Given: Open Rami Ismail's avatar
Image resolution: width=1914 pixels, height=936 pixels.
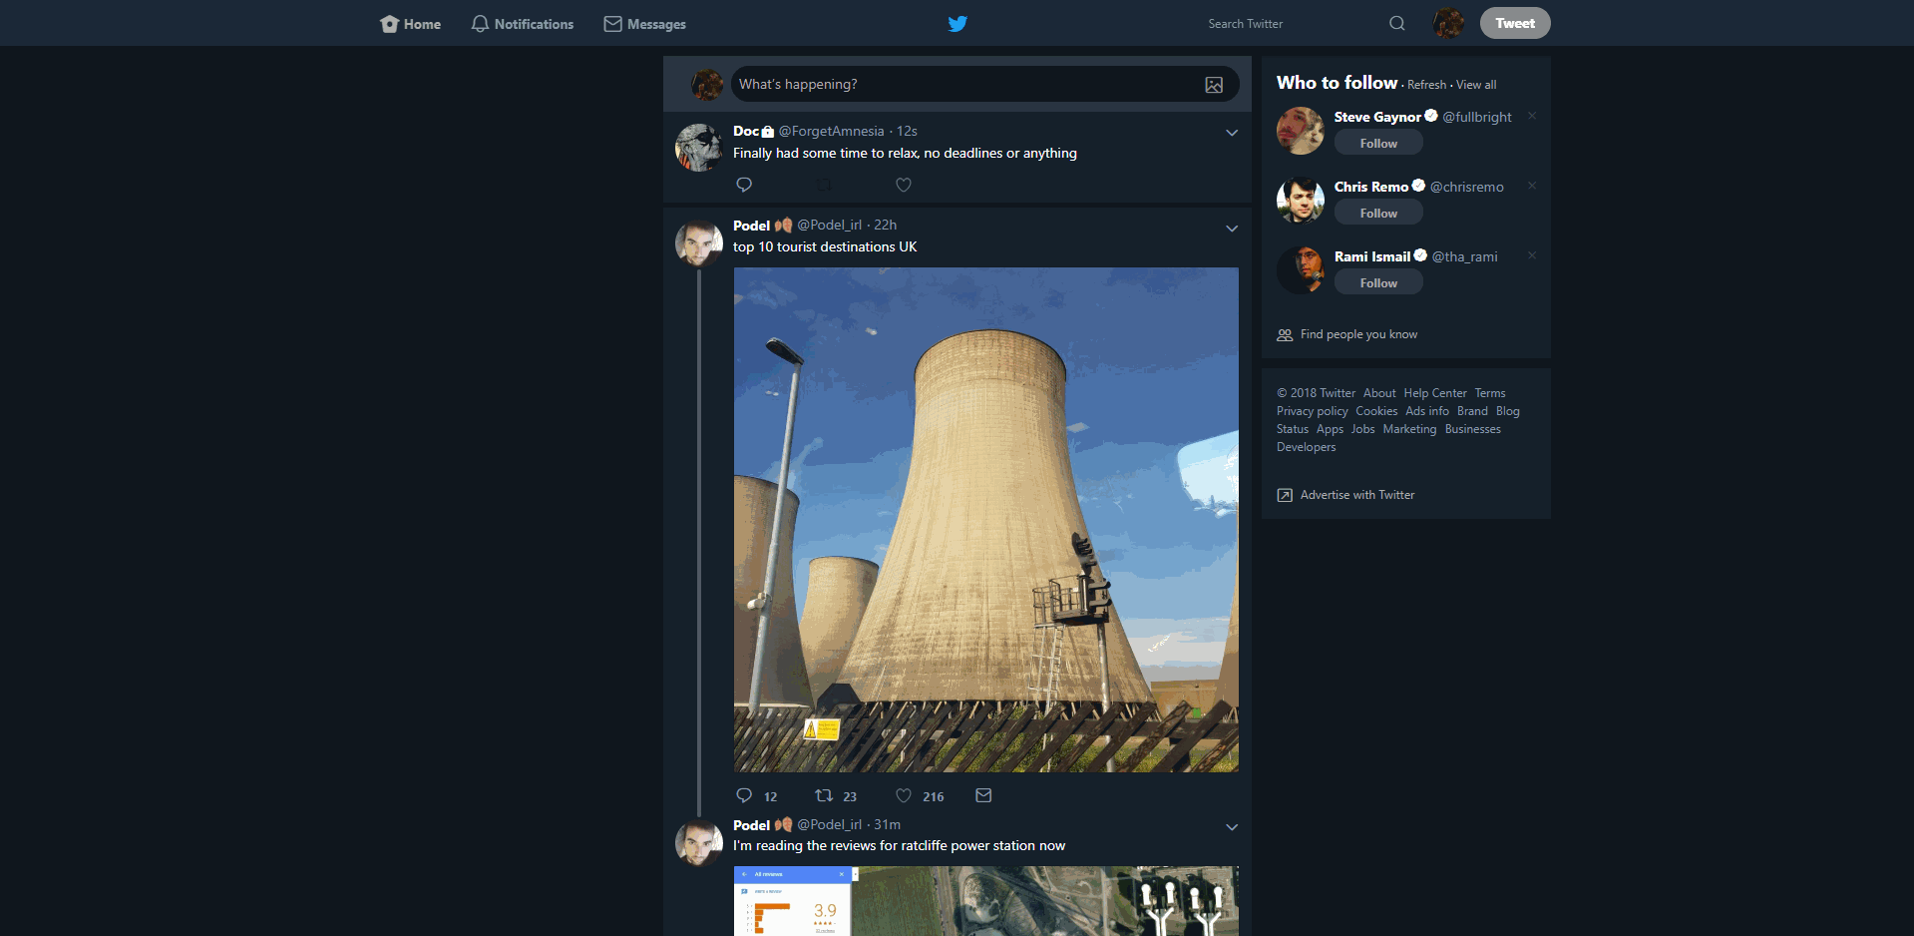Looking at the screenshot, I should tap(1301, 270).
